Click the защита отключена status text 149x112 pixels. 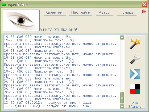point(58,29)
